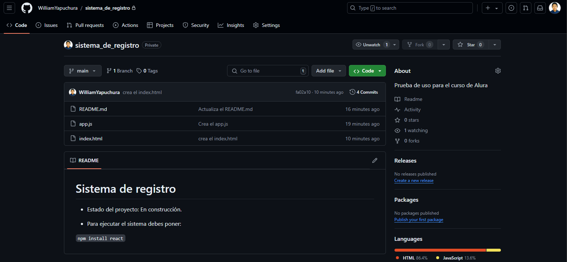The image size is (567, 262).
Task: Select the README tab in file viewer
Action: tap(84, 160)
